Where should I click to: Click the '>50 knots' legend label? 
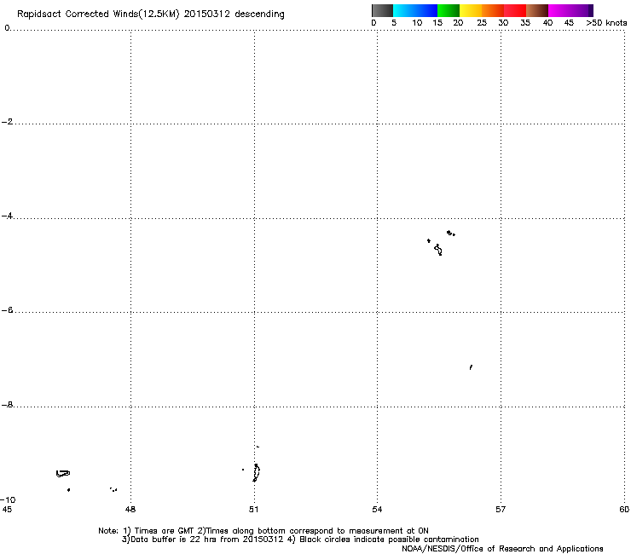(606, 23)
